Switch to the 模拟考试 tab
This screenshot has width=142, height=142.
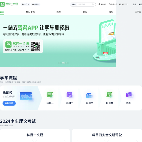(x=30, y=12)
